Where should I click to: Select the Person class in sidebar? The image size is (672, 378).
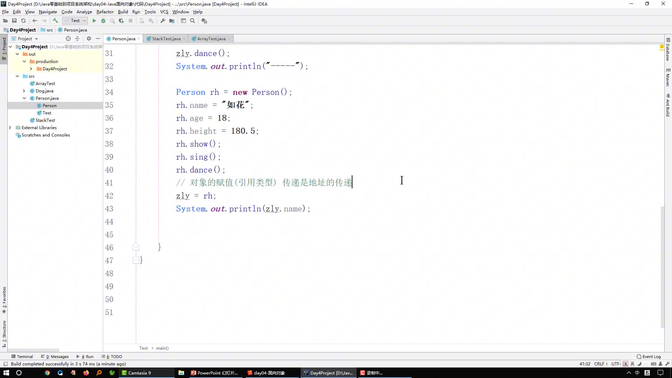click(49, 105)
